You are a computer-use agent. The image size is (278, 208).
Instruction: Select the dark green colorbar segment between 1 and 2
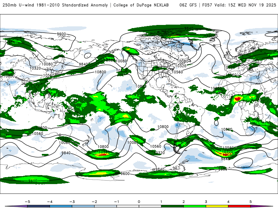click(x=172, y=206)
